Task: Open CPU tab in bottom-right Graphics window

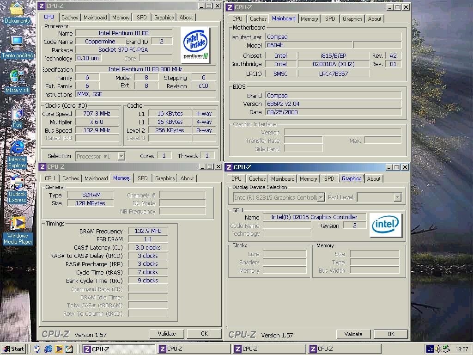Action: coord(236,179)
